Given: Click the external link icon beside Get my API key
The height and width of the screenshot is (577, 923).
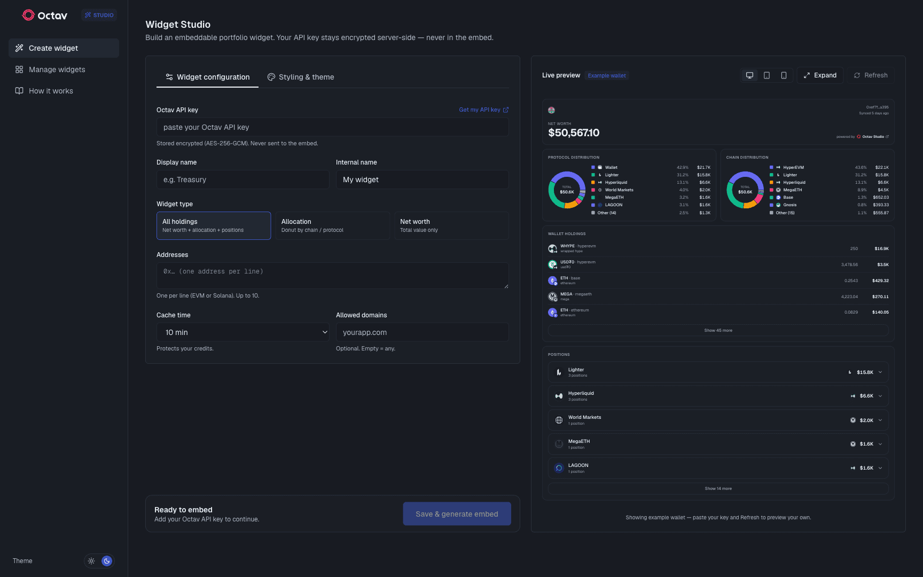Looking at the screenshot, I should [x=506, y=110].
